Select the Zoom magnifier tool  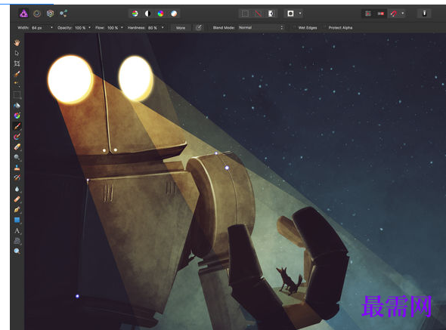point(17,251)
